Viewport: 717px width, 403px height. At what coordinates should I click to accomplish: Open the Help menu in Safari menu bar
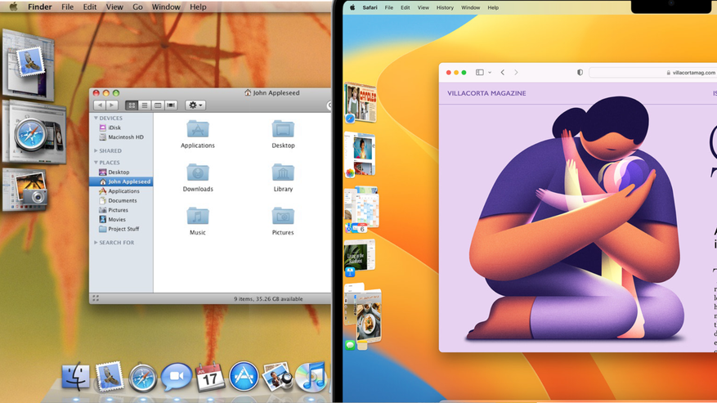(493, 7)
